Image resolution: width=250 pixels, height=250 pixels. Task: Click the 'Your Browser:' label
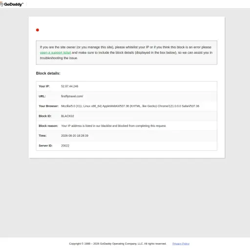[x=48, y=106]
